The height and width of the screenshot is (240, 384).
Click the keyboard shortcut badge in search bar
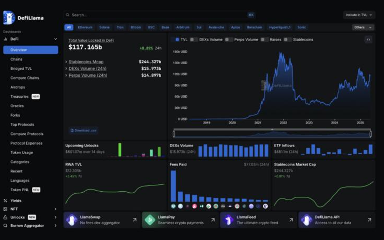click(x=251, y=15)
